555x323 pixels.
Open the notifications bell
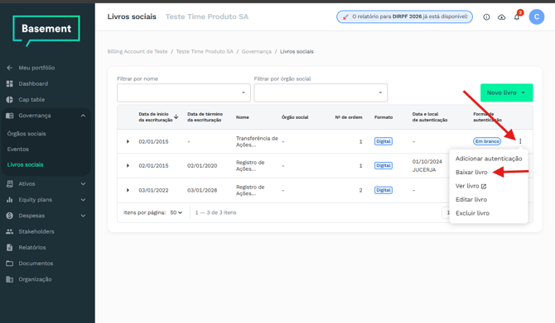point(517,17)
